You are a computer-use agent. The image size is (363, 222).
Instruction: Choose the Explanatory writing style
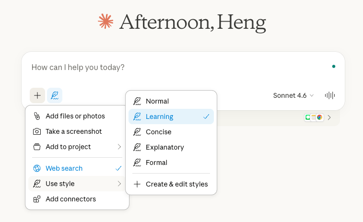(164, 147)
